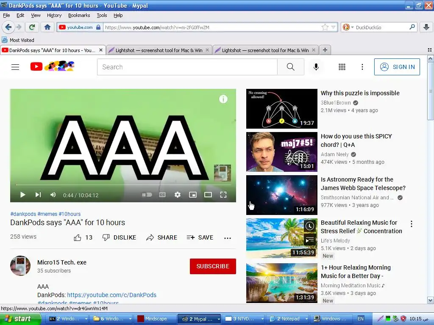This screenshot has width=434, height=325.
Task: Open the File menu
Action: 6,15
